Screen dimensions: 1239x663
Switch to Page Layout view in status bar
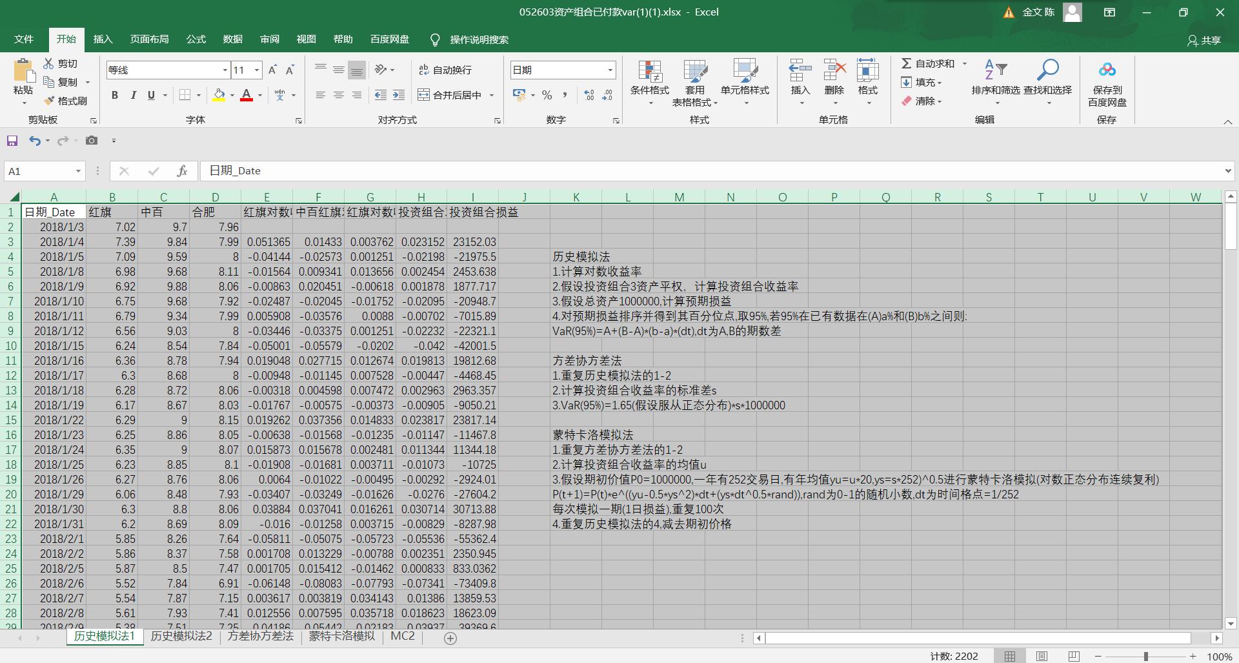coord(1042,656)
